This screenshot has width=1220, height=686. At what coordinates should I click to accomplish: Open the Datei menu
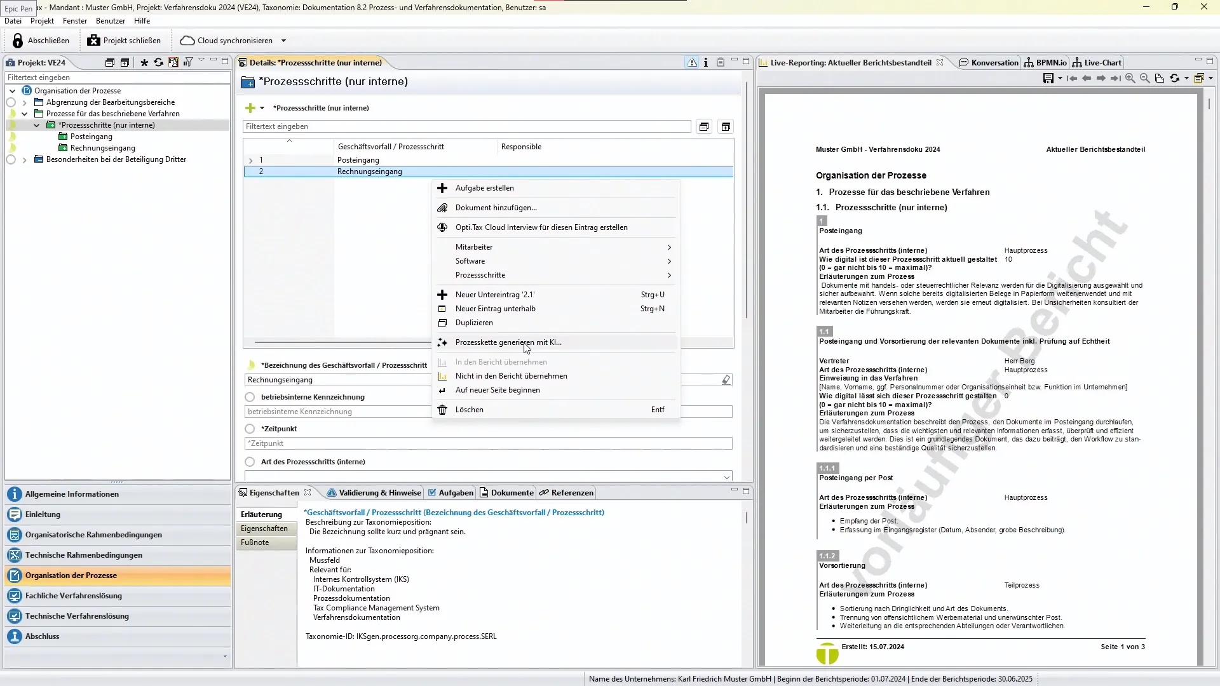13,21
